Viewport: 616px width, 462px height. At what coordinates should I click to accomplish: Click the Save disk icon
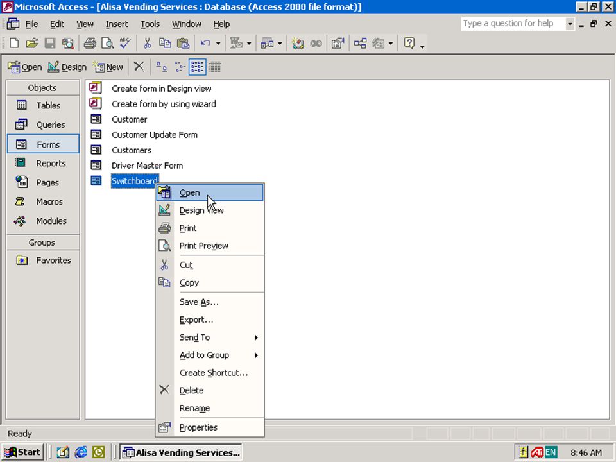pyautogui.click(x=50, y=43)
